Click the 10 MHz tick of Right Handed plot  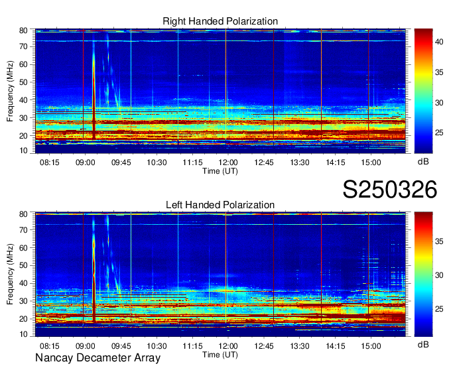[x=23, y=151]
